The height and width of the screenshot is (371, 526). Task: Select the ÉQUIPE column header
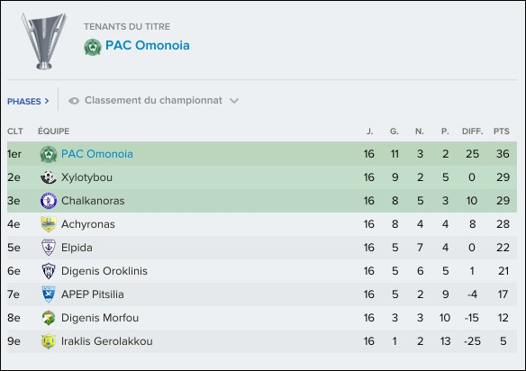pos(54,131)
